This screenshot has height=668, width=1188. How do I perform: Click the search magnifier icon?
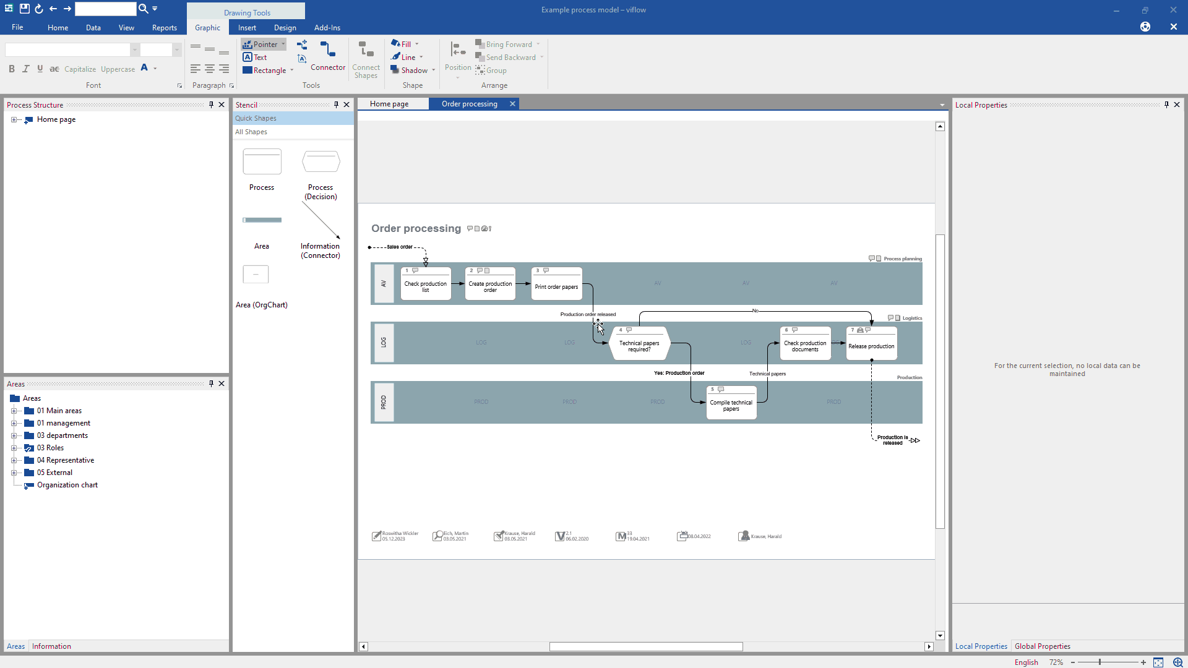(143, 9)
